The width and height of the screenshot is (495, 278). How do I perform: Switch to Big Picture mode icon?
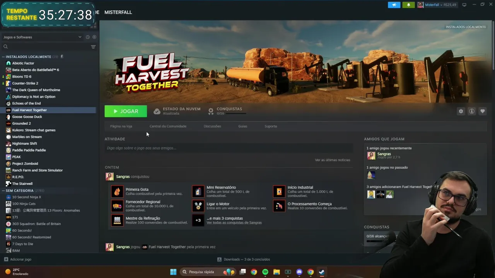point(464,5)
